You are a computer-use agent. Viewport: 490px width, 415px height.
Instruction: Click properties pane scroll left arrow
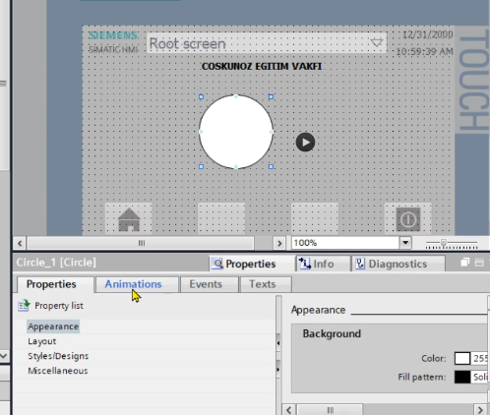click(x=288, y=410)
